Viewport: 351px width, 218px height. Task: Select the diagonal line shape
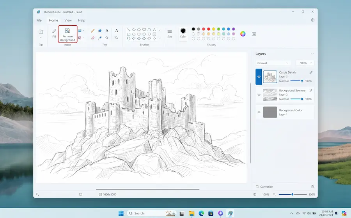tap(128, 30)
